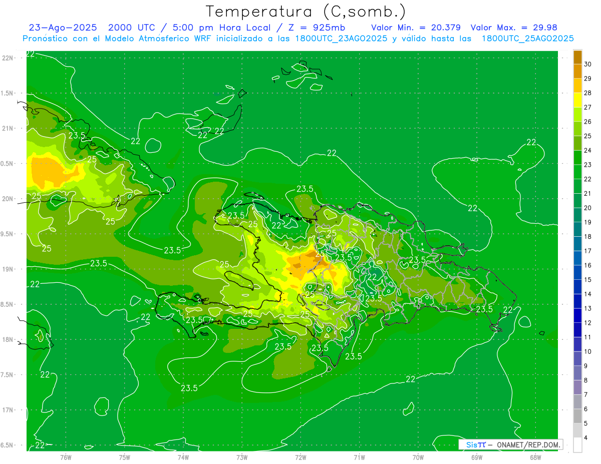Select 'Valor Min. = 20.379' text
The width and height of the screenshot is (601, 464).
(x=416, y=28)
